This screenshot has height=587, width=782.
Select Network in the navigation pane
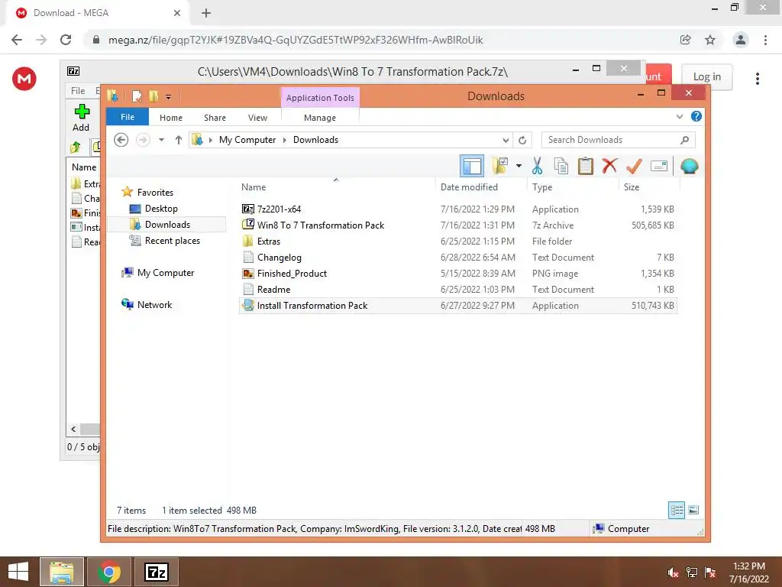(154, 304)
